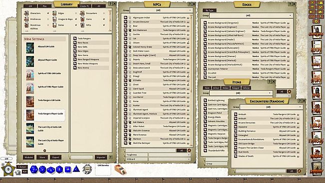Select Abyssal GM Guide thumbnail
The width and height of the screenshot is (325, 183).
30,48
